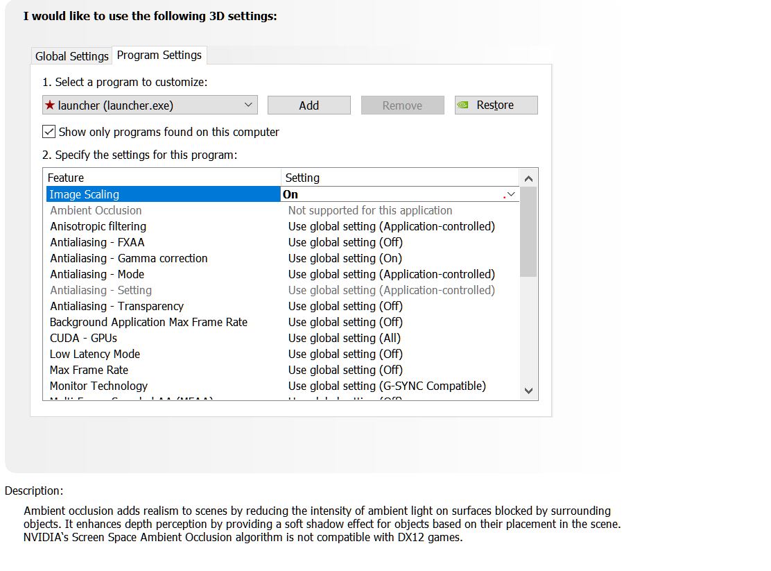
Task: Select the Monitor Technology feature
Action: click(x=99, y=386)
